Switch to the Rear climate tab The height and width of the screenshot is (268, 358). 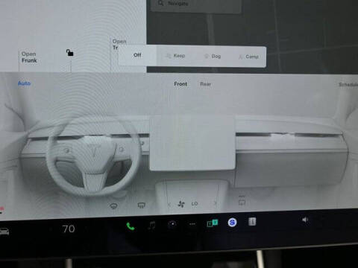coord(206,84)
